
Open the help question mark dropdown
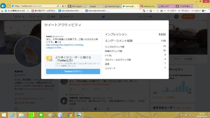click(x=204, y=11)
